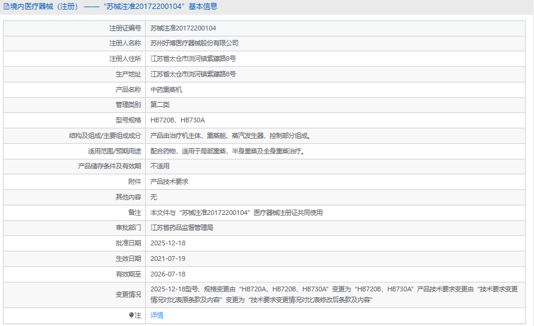The image size is (534, 326).
Task: Click approval department 江苏省药品监督管理局
Action: point(182,227)
